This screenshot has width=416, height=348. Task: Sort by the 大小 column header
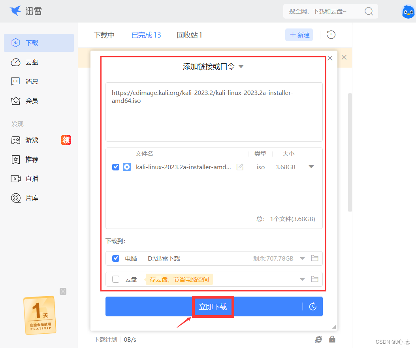click(x=288, y=154)
